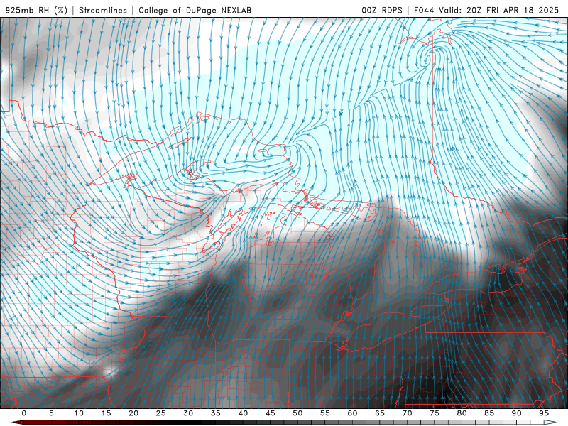Click the colorbar value '45'
This screenshot has width=568, height=426.
coord(271,413)
